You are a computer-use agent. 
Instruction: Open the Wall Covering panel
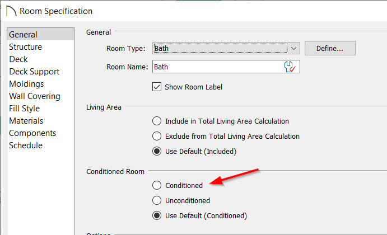click(35, 96)
